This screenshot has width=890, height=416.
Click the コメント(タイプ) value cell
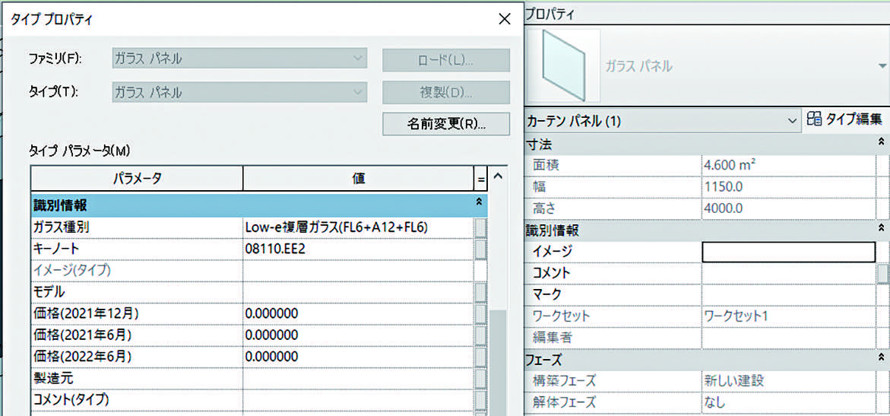tap(359, 399)
